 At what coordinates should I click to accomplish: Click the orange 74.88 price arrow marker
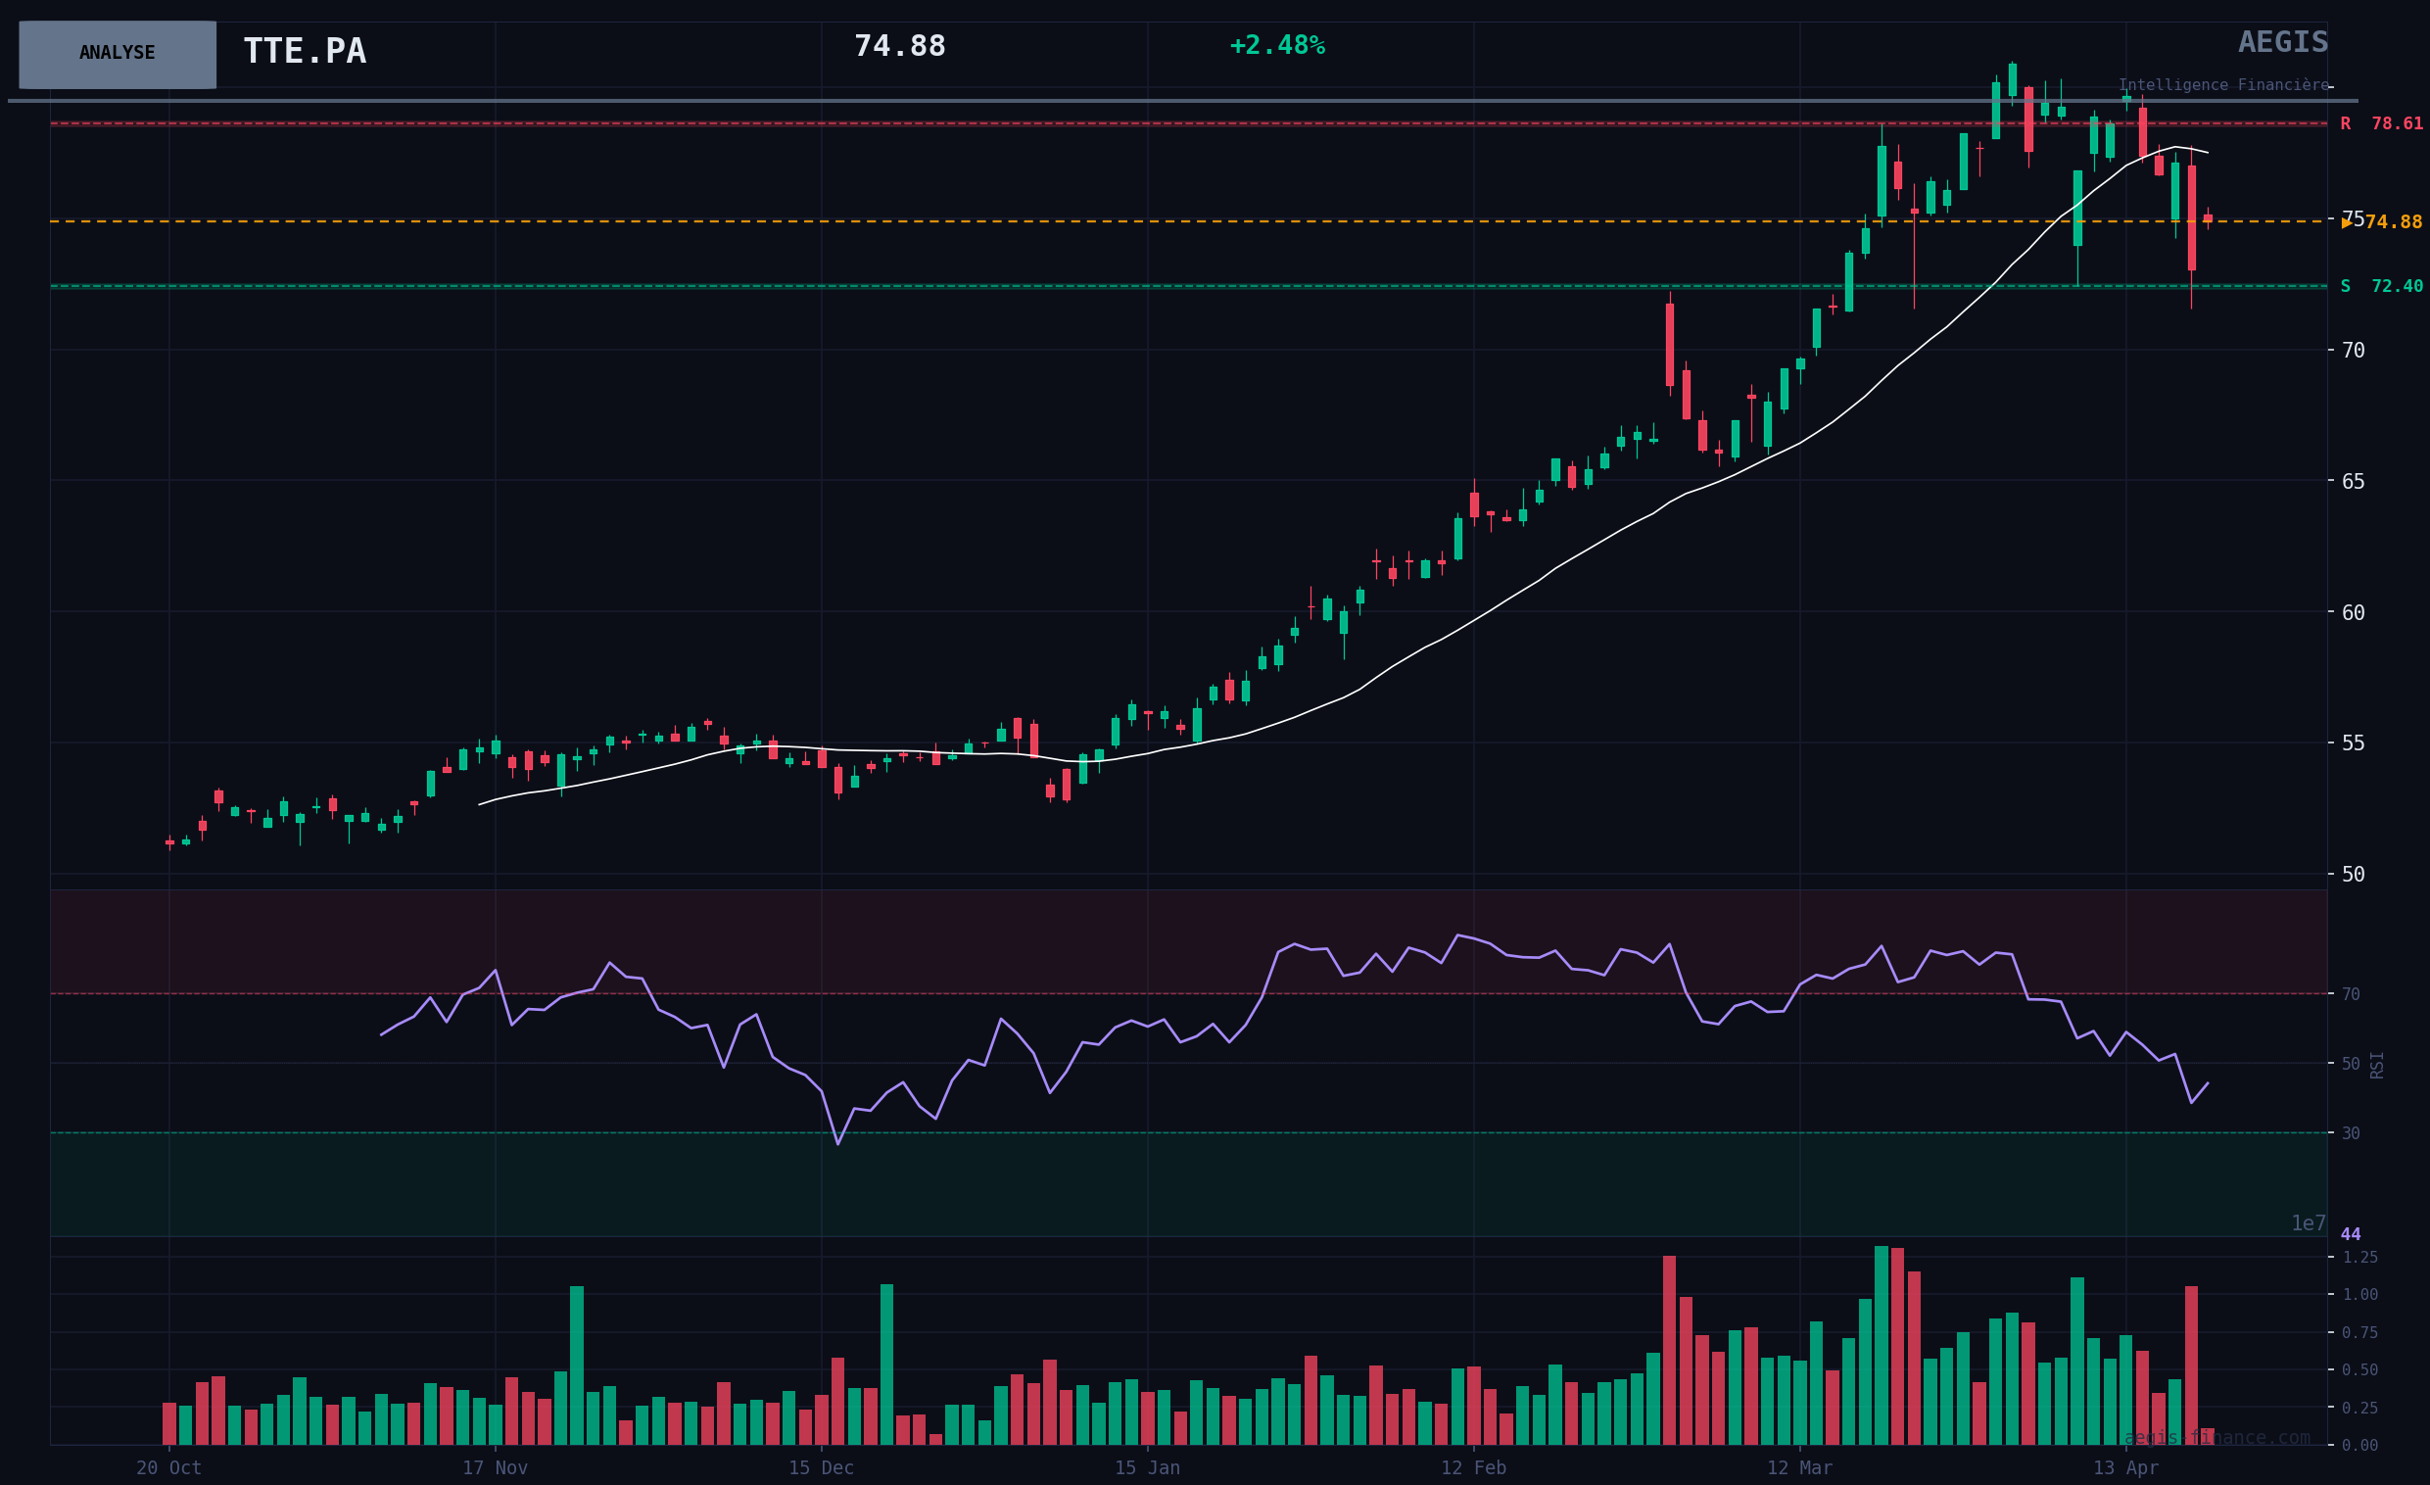pos(2347,223)
